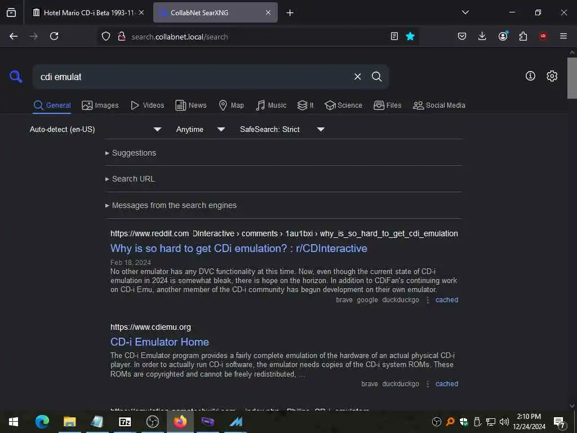Toggle reader view icon
The height and width of the screenshot is (433, 577).
(x=394, y=36)
